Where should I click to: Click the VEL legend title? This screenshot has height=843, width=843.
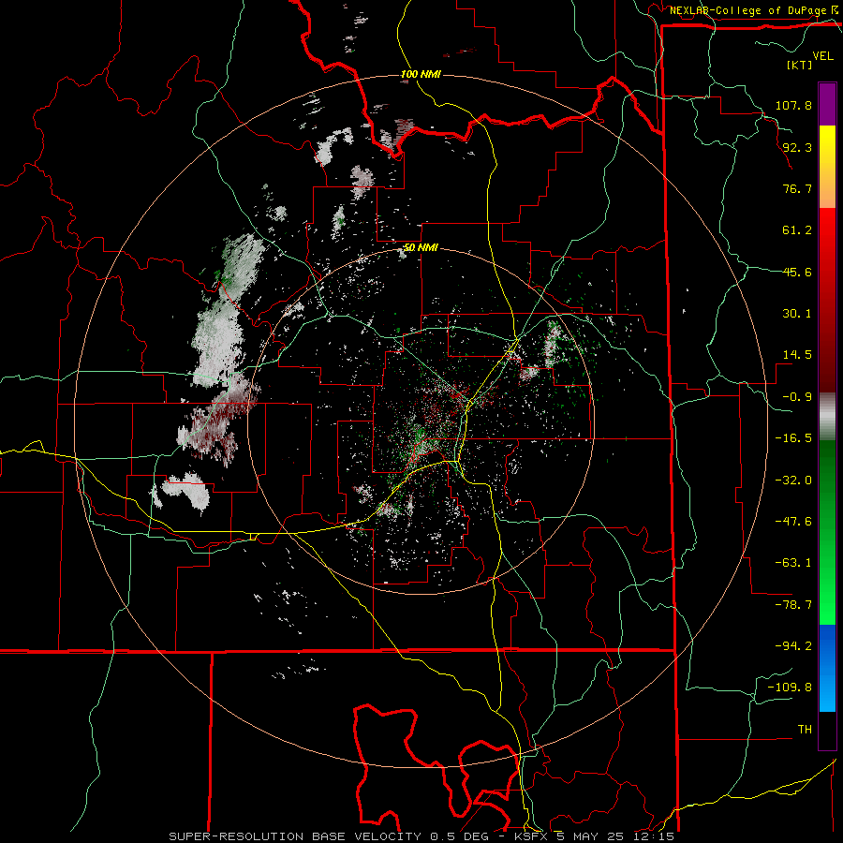[x=822, y=55]
